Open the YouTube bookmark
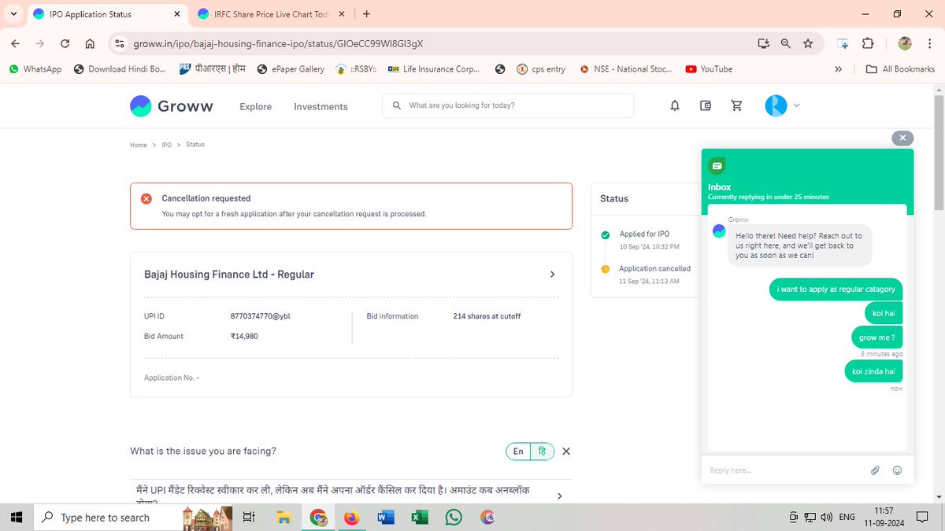Image resolution: width=945 pixels, height=531 pixels. tap(709, 69)
